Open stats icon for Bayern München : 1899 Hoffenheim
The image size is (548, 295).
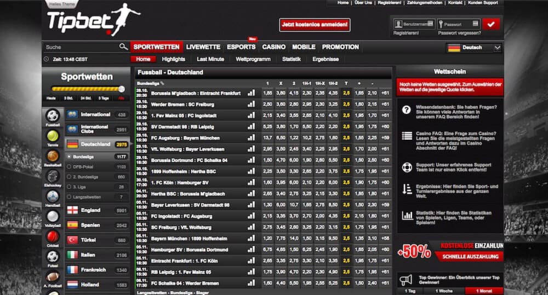pyautogui.click(x=252, y=238)
